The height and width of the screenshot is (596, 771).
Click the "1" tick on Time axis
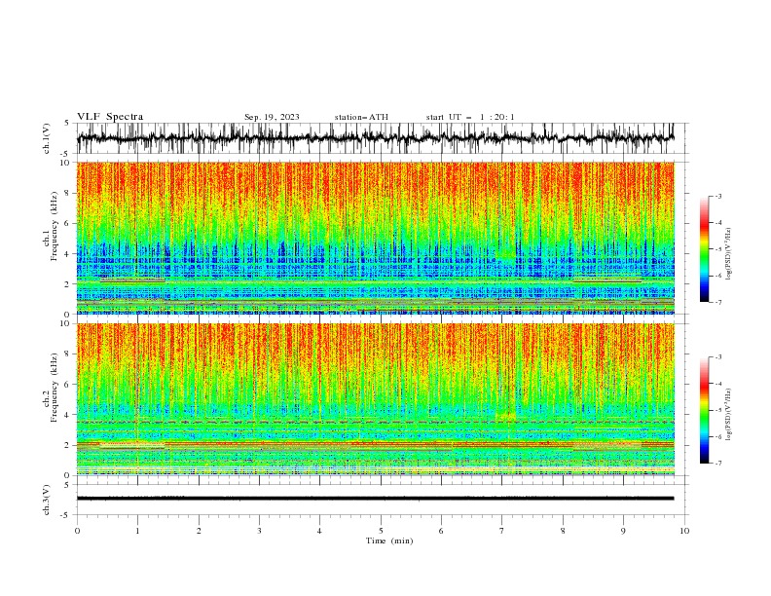(137, 531)
